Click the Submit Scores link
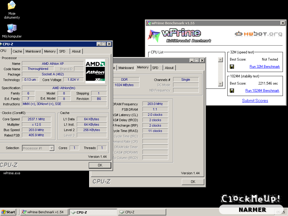This screenshot has width=288, height=216. (x=255, y=100)
